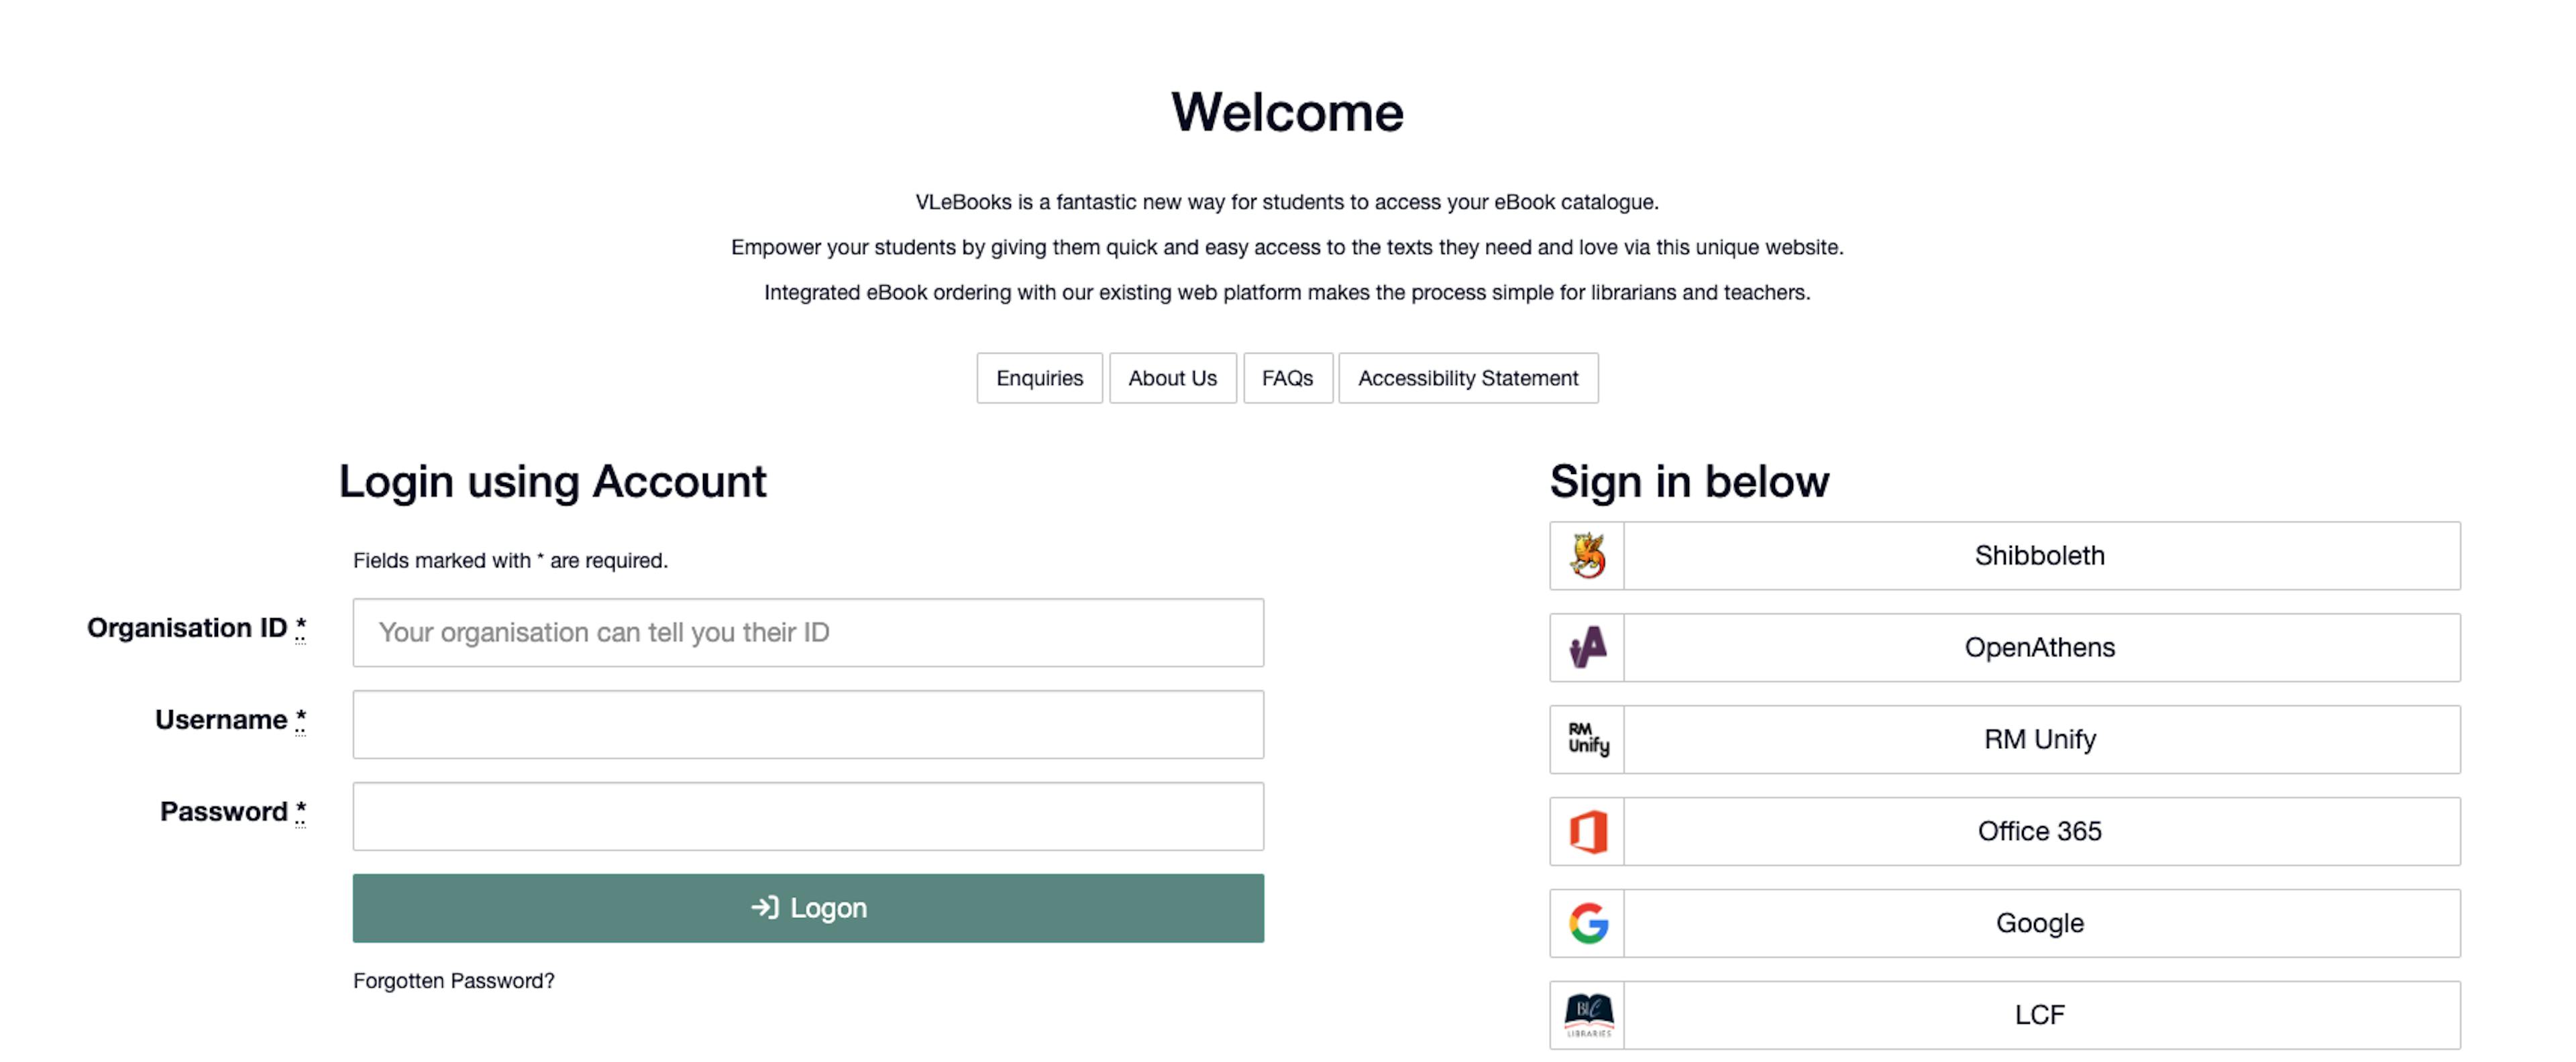View the Accessibility Statement
Viewport: 2576px width, 1062px height.
point(1467,377)
